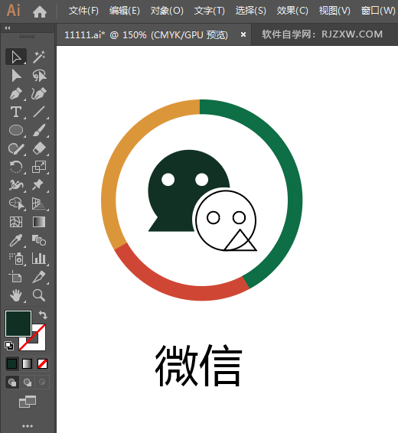This screenshot has width=398, height=433.
Task: Select the Shaper tool
Action: [16, 149]
